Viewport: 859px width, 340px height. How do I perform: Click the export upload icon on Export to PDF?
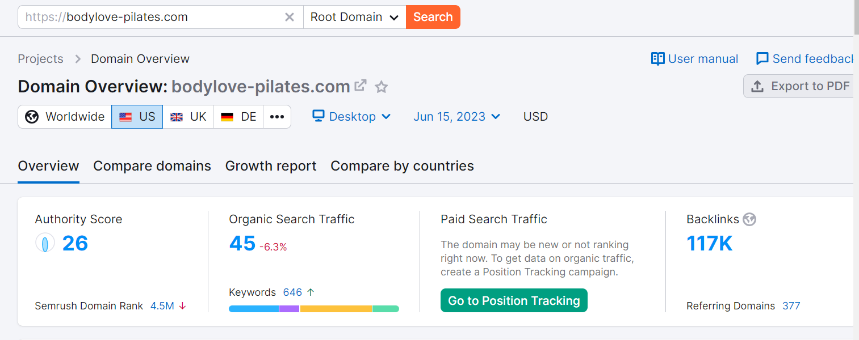pos(757,86)
